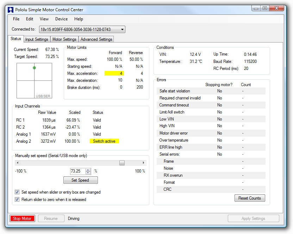
Task: Switch to the Input Settings tab
Action: click(37, 39)
